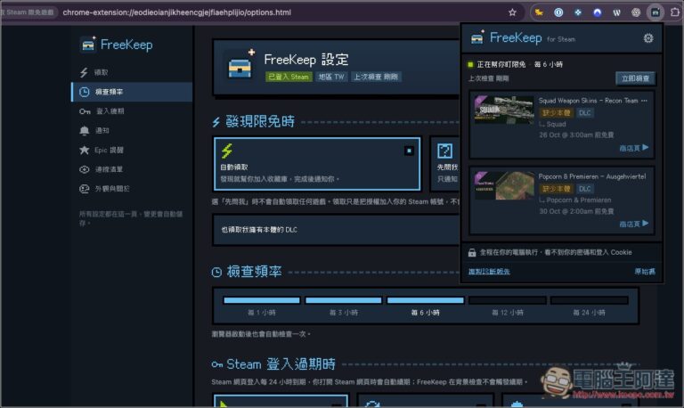
Task: Click green status indicator in popup
Action: coord(470,64)
